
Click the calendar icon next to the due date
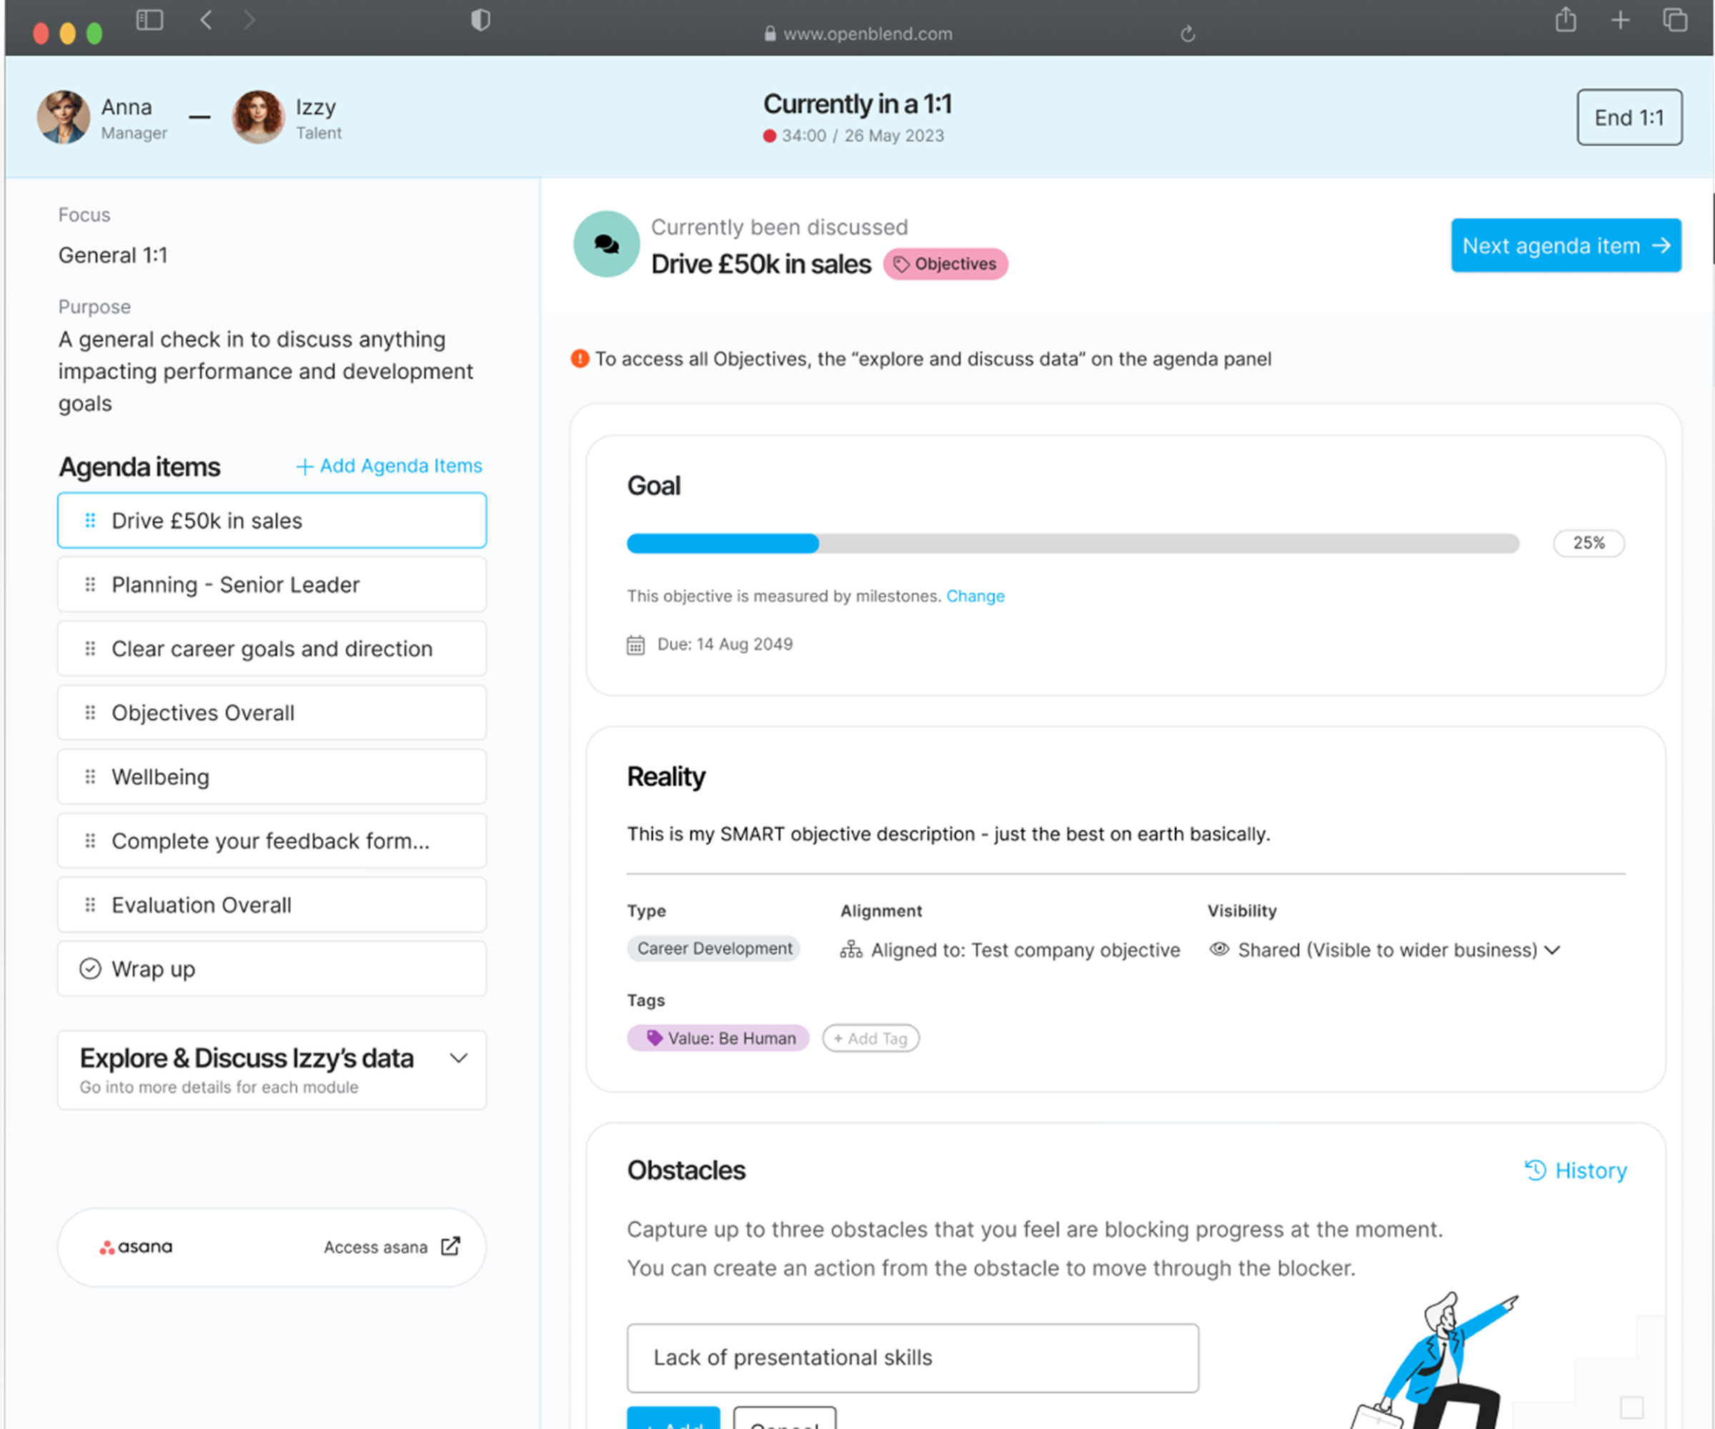pos(635,644)
